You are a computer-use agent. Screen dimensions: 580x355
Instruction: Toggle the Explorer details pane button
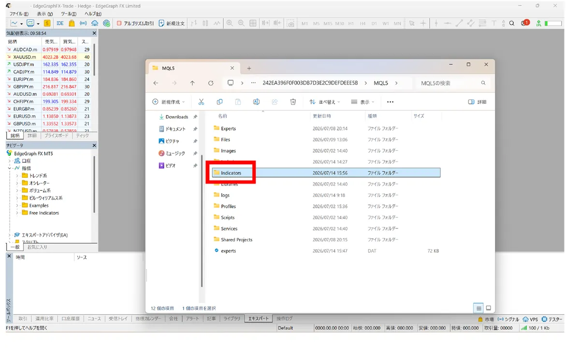pyautogui.click(x=478, y=102)
